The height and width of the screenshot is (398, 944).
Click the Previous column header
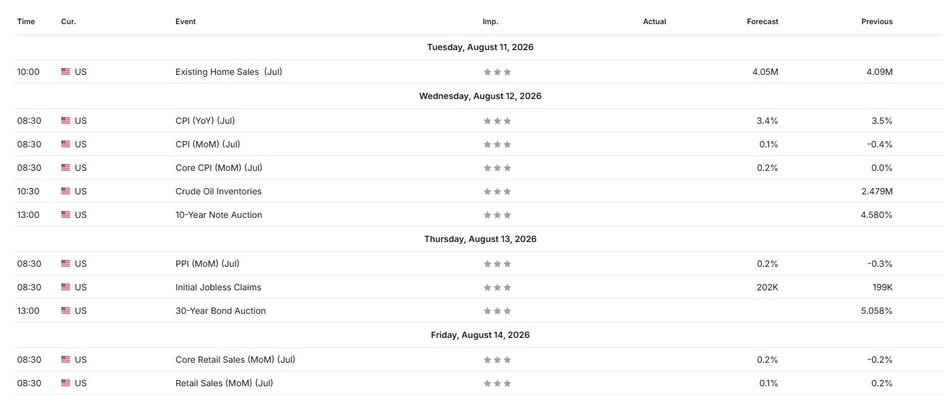pos(877,22)
